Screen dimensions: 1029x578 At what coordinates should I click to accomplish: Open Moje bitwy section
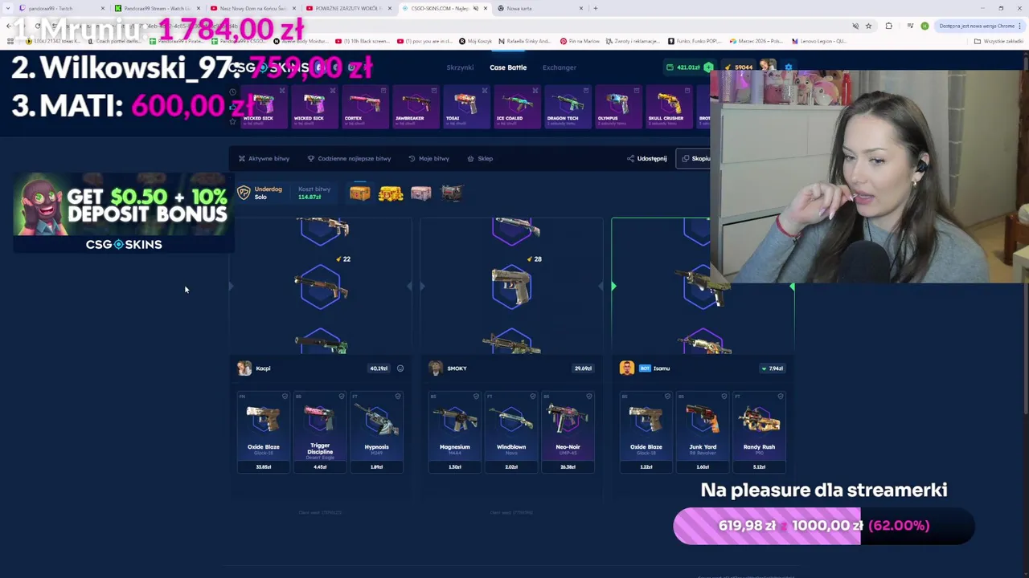click(x=428, y=158)
